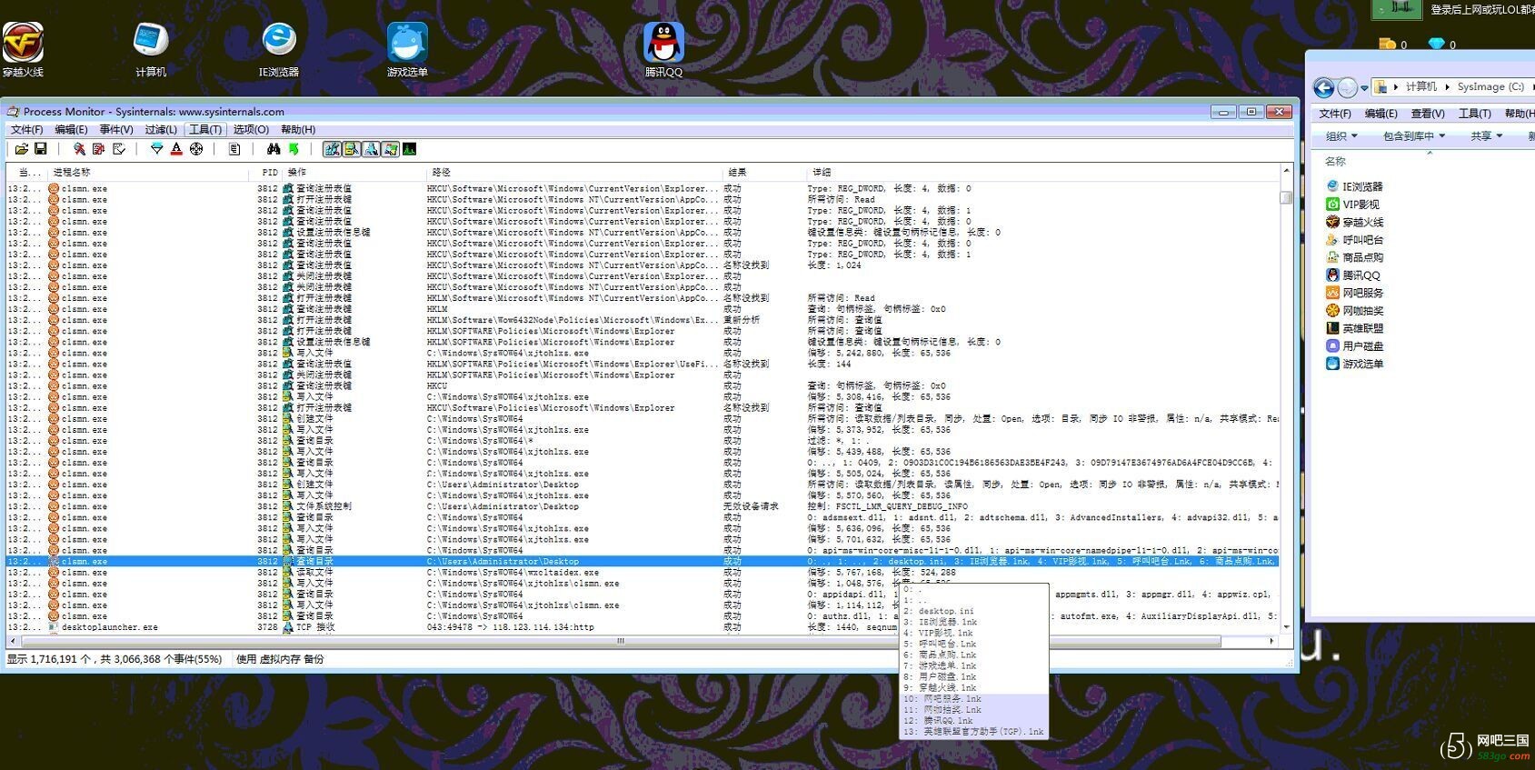Select 用户磁盘 in the Explorer file list
Screen dimensions: 1535x770
(x=1354, y=346)
